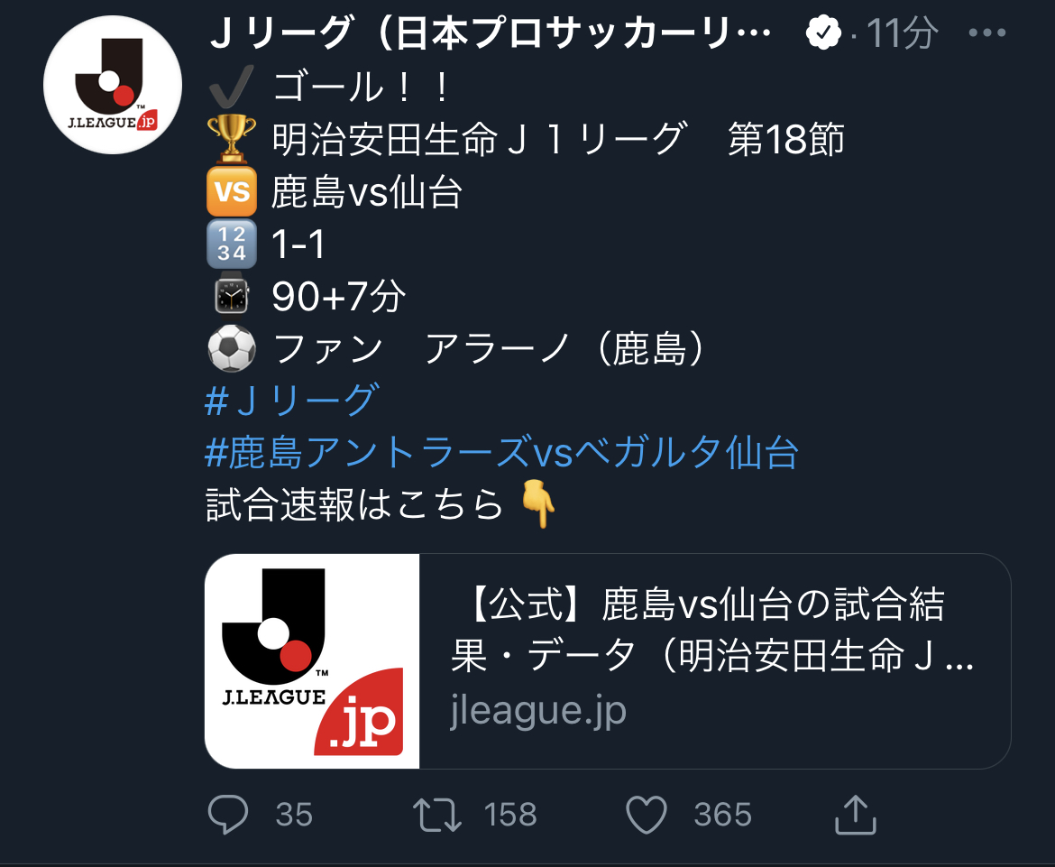Open the reply speech bubble icon
Image resolution: width=1055 pixels, height=867 pixels.
[228, 815]
